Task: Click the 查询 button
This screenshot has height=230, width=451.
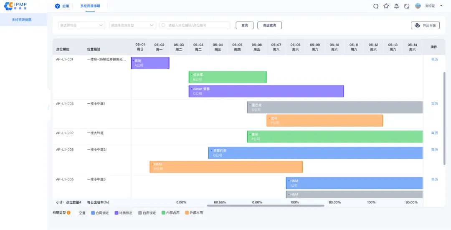Action: point(245,25)
